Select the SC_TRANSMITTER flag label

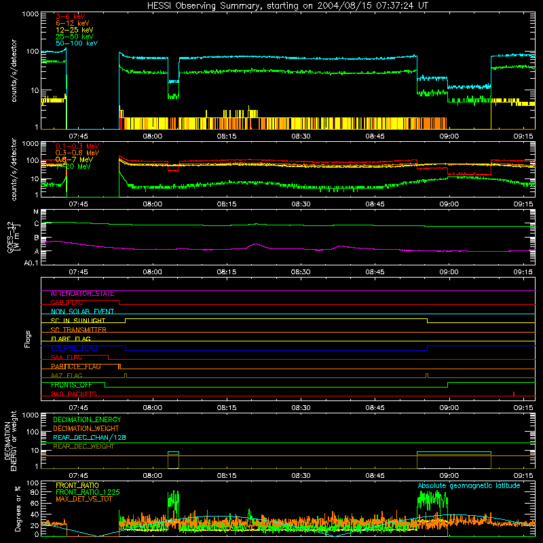coord(79,330)
